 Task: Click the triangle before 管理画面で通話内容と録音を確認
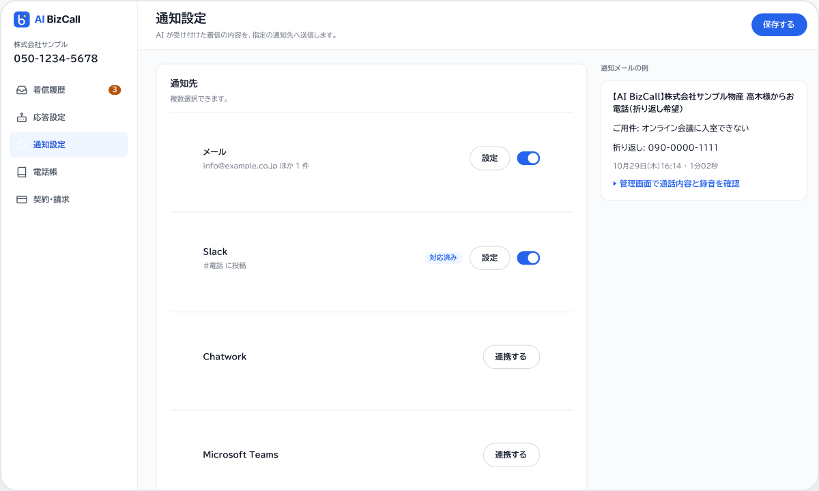pyautogui.click(x=615, y=183)
